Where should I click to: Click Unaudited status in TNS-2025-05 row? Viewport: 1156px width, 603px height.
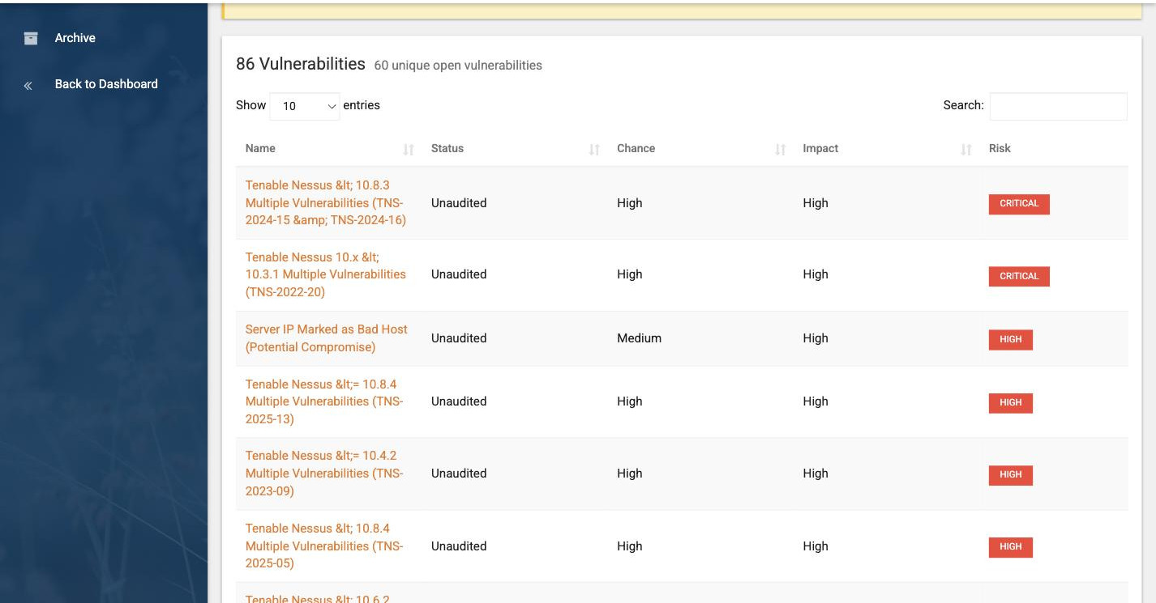459,546
